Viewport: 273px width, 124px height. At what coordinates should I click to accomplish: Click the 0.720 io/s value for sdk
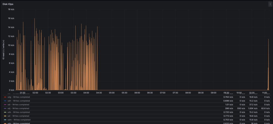228,112
